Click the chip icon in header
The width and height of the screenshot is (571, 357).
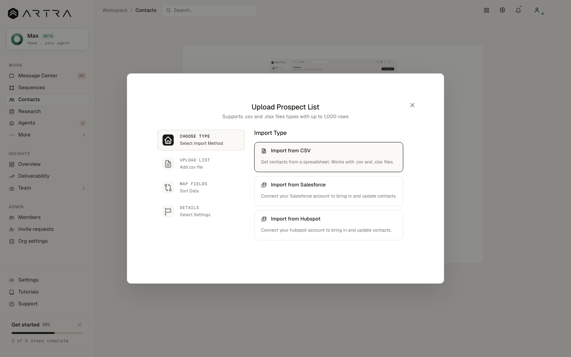point(502,10)
